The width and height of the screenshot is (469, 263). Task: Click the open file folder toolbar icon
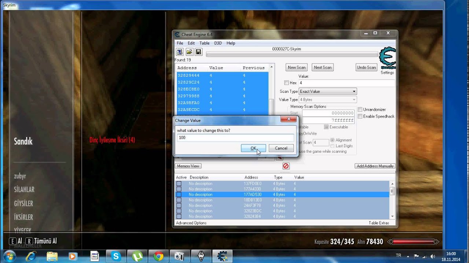pos(189,52)
